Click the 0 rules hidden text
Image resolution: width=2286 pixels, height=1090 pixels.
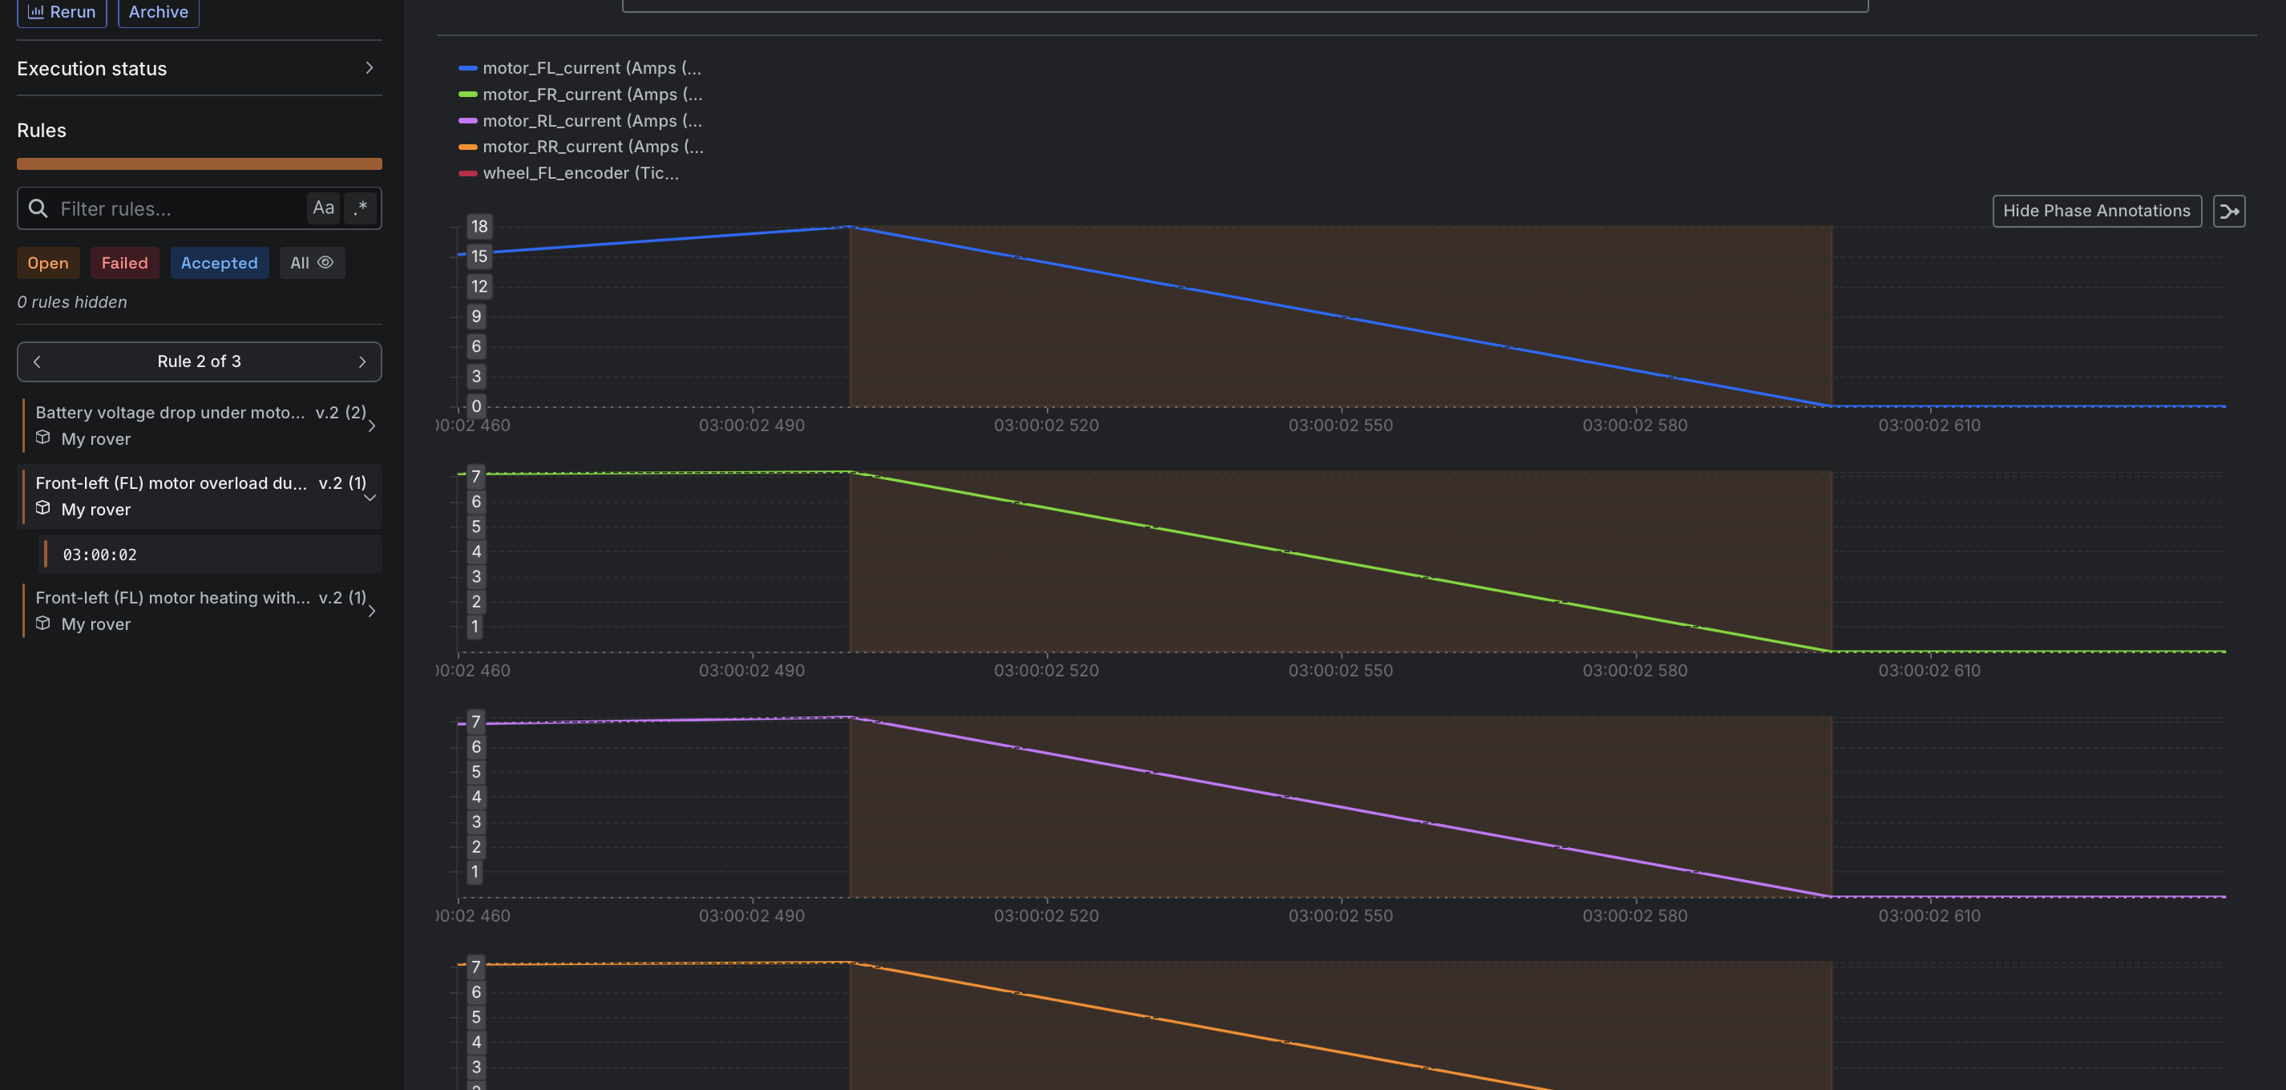tap(72, 302)
